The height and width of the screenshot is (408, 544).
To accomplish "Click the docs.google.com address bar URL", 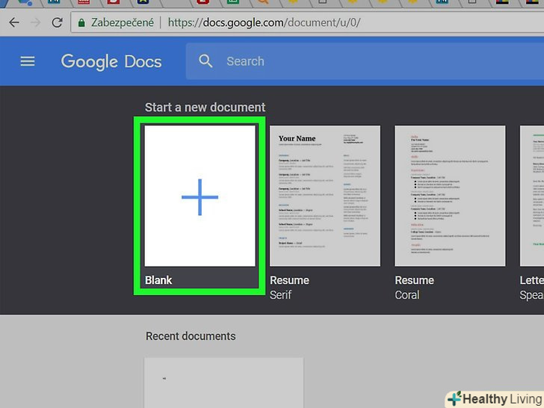I will click(x=265, y=22).
